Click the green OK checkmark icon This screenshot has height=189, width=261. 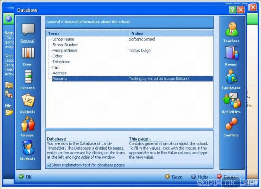[21, 176]
